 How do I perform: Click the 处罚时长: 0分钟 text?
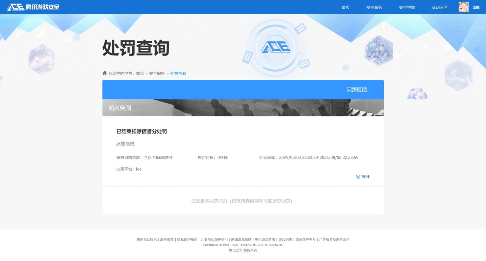pyautogui.click(x=212, y=158)
